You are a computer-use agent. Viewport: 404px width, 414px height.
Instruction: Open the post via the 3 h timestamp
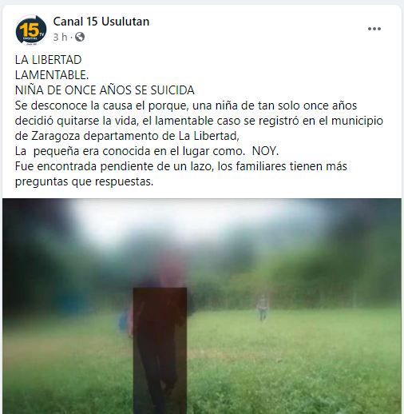(60, 37)
